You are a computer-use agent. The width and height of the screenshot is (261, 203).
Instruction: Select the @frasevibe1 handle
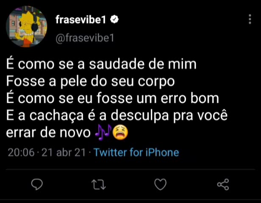coord(85,38)
